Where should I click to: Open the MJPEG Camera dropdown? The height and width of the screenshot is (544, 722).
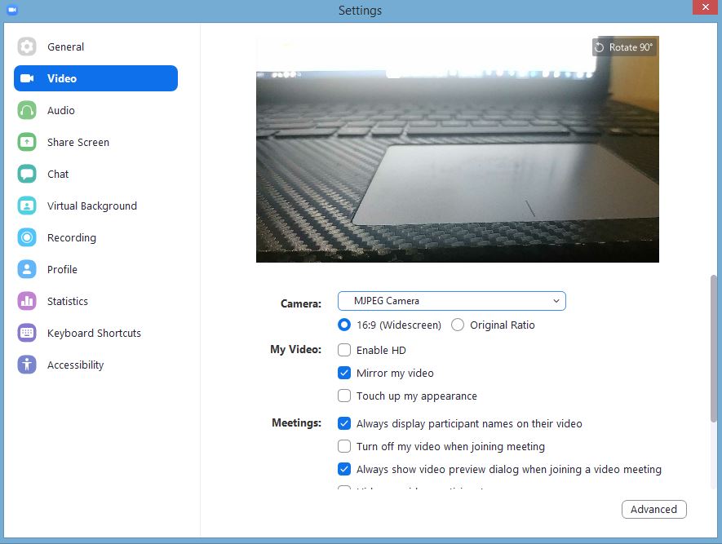451,301
